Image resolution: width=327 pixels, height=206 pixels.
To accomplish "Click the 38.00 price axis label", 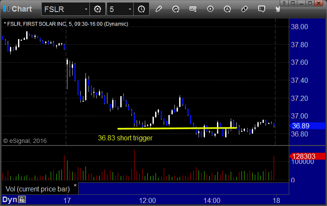I will tap(299, 27).
